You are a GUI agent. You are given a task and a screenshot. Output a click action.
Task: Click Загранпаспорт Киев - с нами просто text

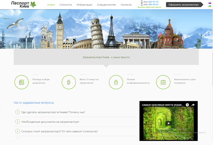pyautogui.click(x=106, y=57)
